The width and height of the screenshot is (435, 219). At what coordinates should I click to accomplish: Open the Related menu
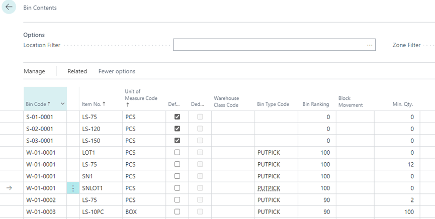77,71
